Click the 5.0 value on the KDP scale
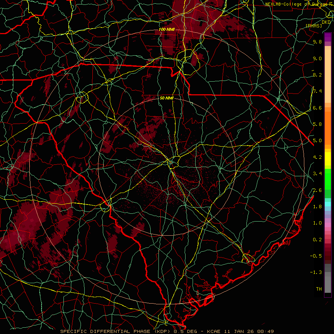 coord(317,141)
